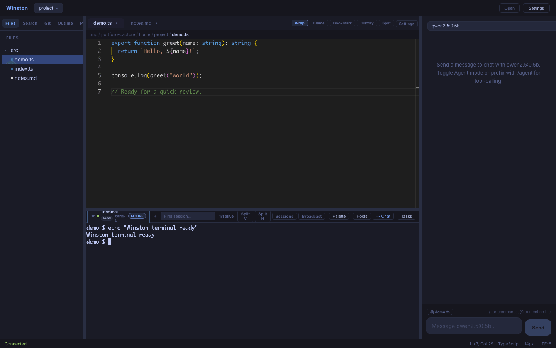The height and width of the screenshot is (348, 556).
Task: Close the demo.ts editor tab
Action: [x=117, y=23]
